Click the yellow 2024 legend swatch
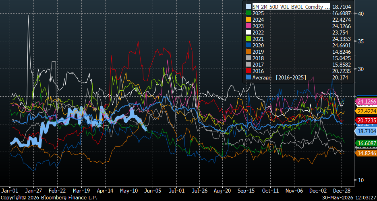 [x=248, y=20]
